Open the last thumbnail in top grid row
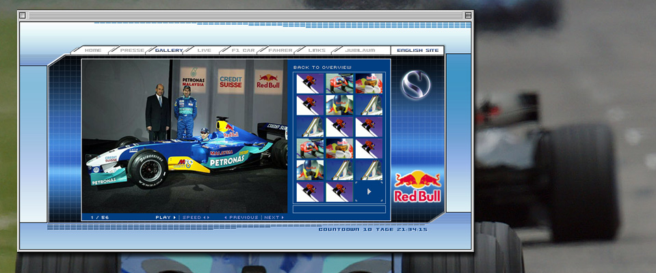Image resolution: width=656 pixels, height=273 pixels. click(369, 84)
